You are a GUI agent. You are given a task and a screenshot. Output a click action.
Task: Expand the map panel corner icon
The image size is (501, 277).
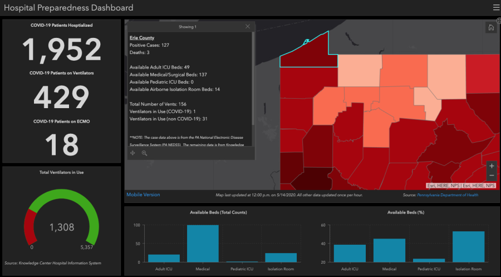tap(499, 21)
